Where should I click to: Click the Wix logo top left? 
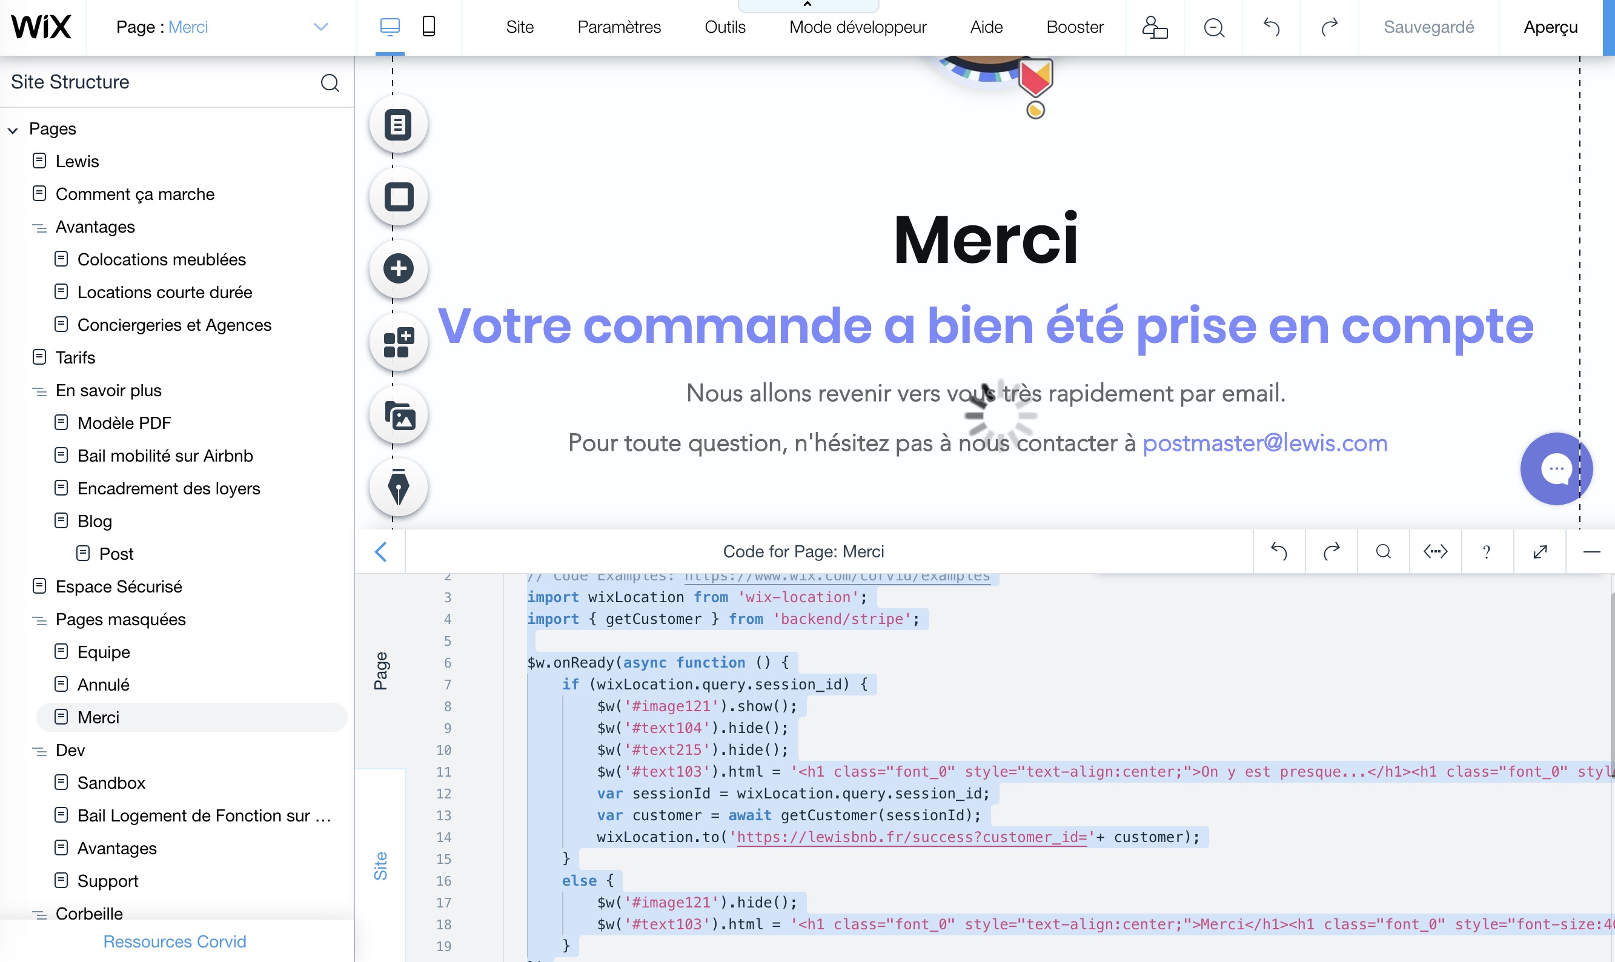(41, 25)
